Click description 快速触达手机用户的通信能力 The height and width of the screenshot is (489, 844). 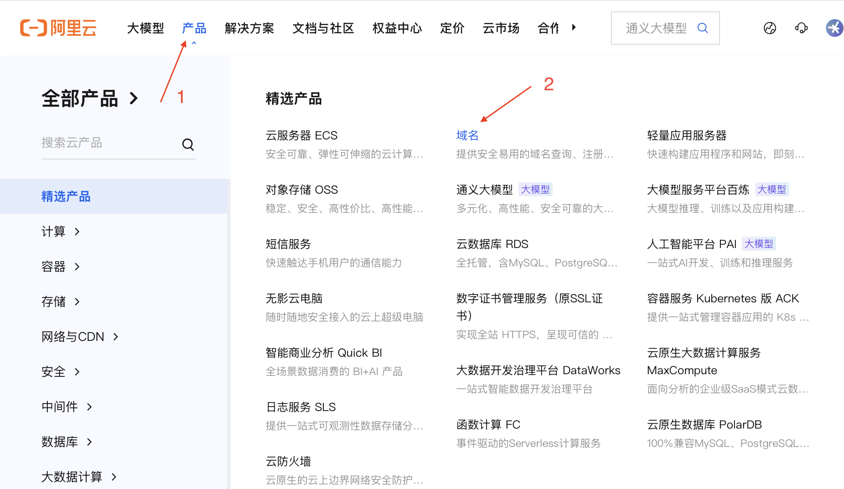333,263
